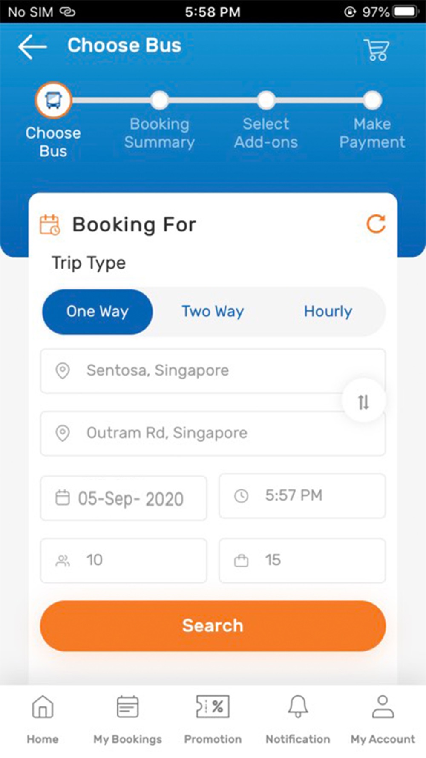
Task: Swap pickup and drop-off locations
Action: coord(363,401)
